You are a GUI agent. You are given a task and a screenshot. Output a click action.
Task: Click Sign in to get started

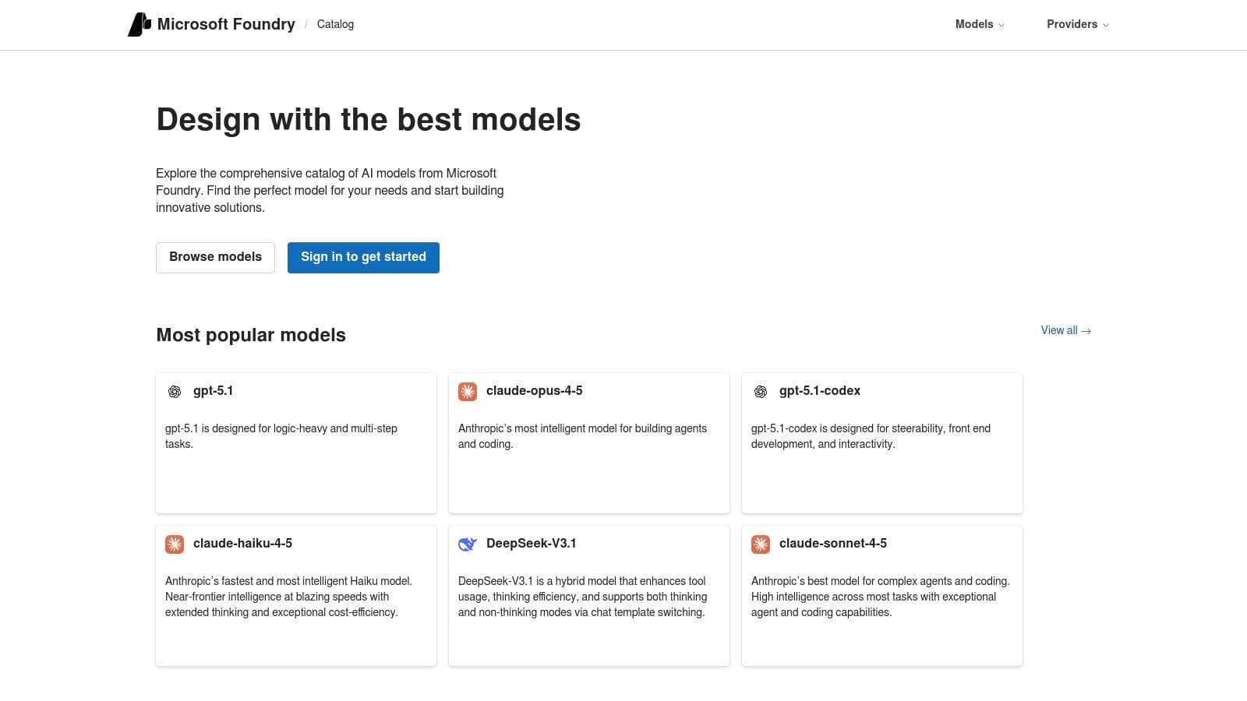pyautogui.click(x=363, y=258)
